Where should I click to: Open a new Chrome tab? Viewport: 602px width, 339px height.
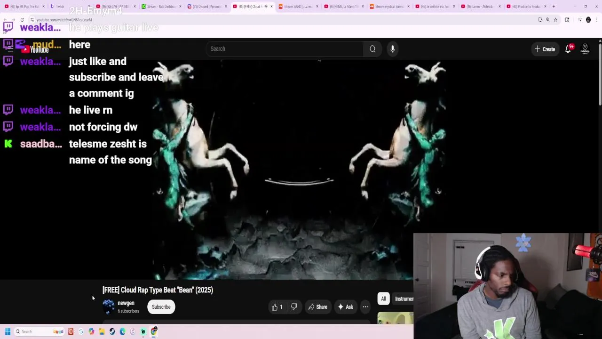pyautogui.click(x=554, y=7)
